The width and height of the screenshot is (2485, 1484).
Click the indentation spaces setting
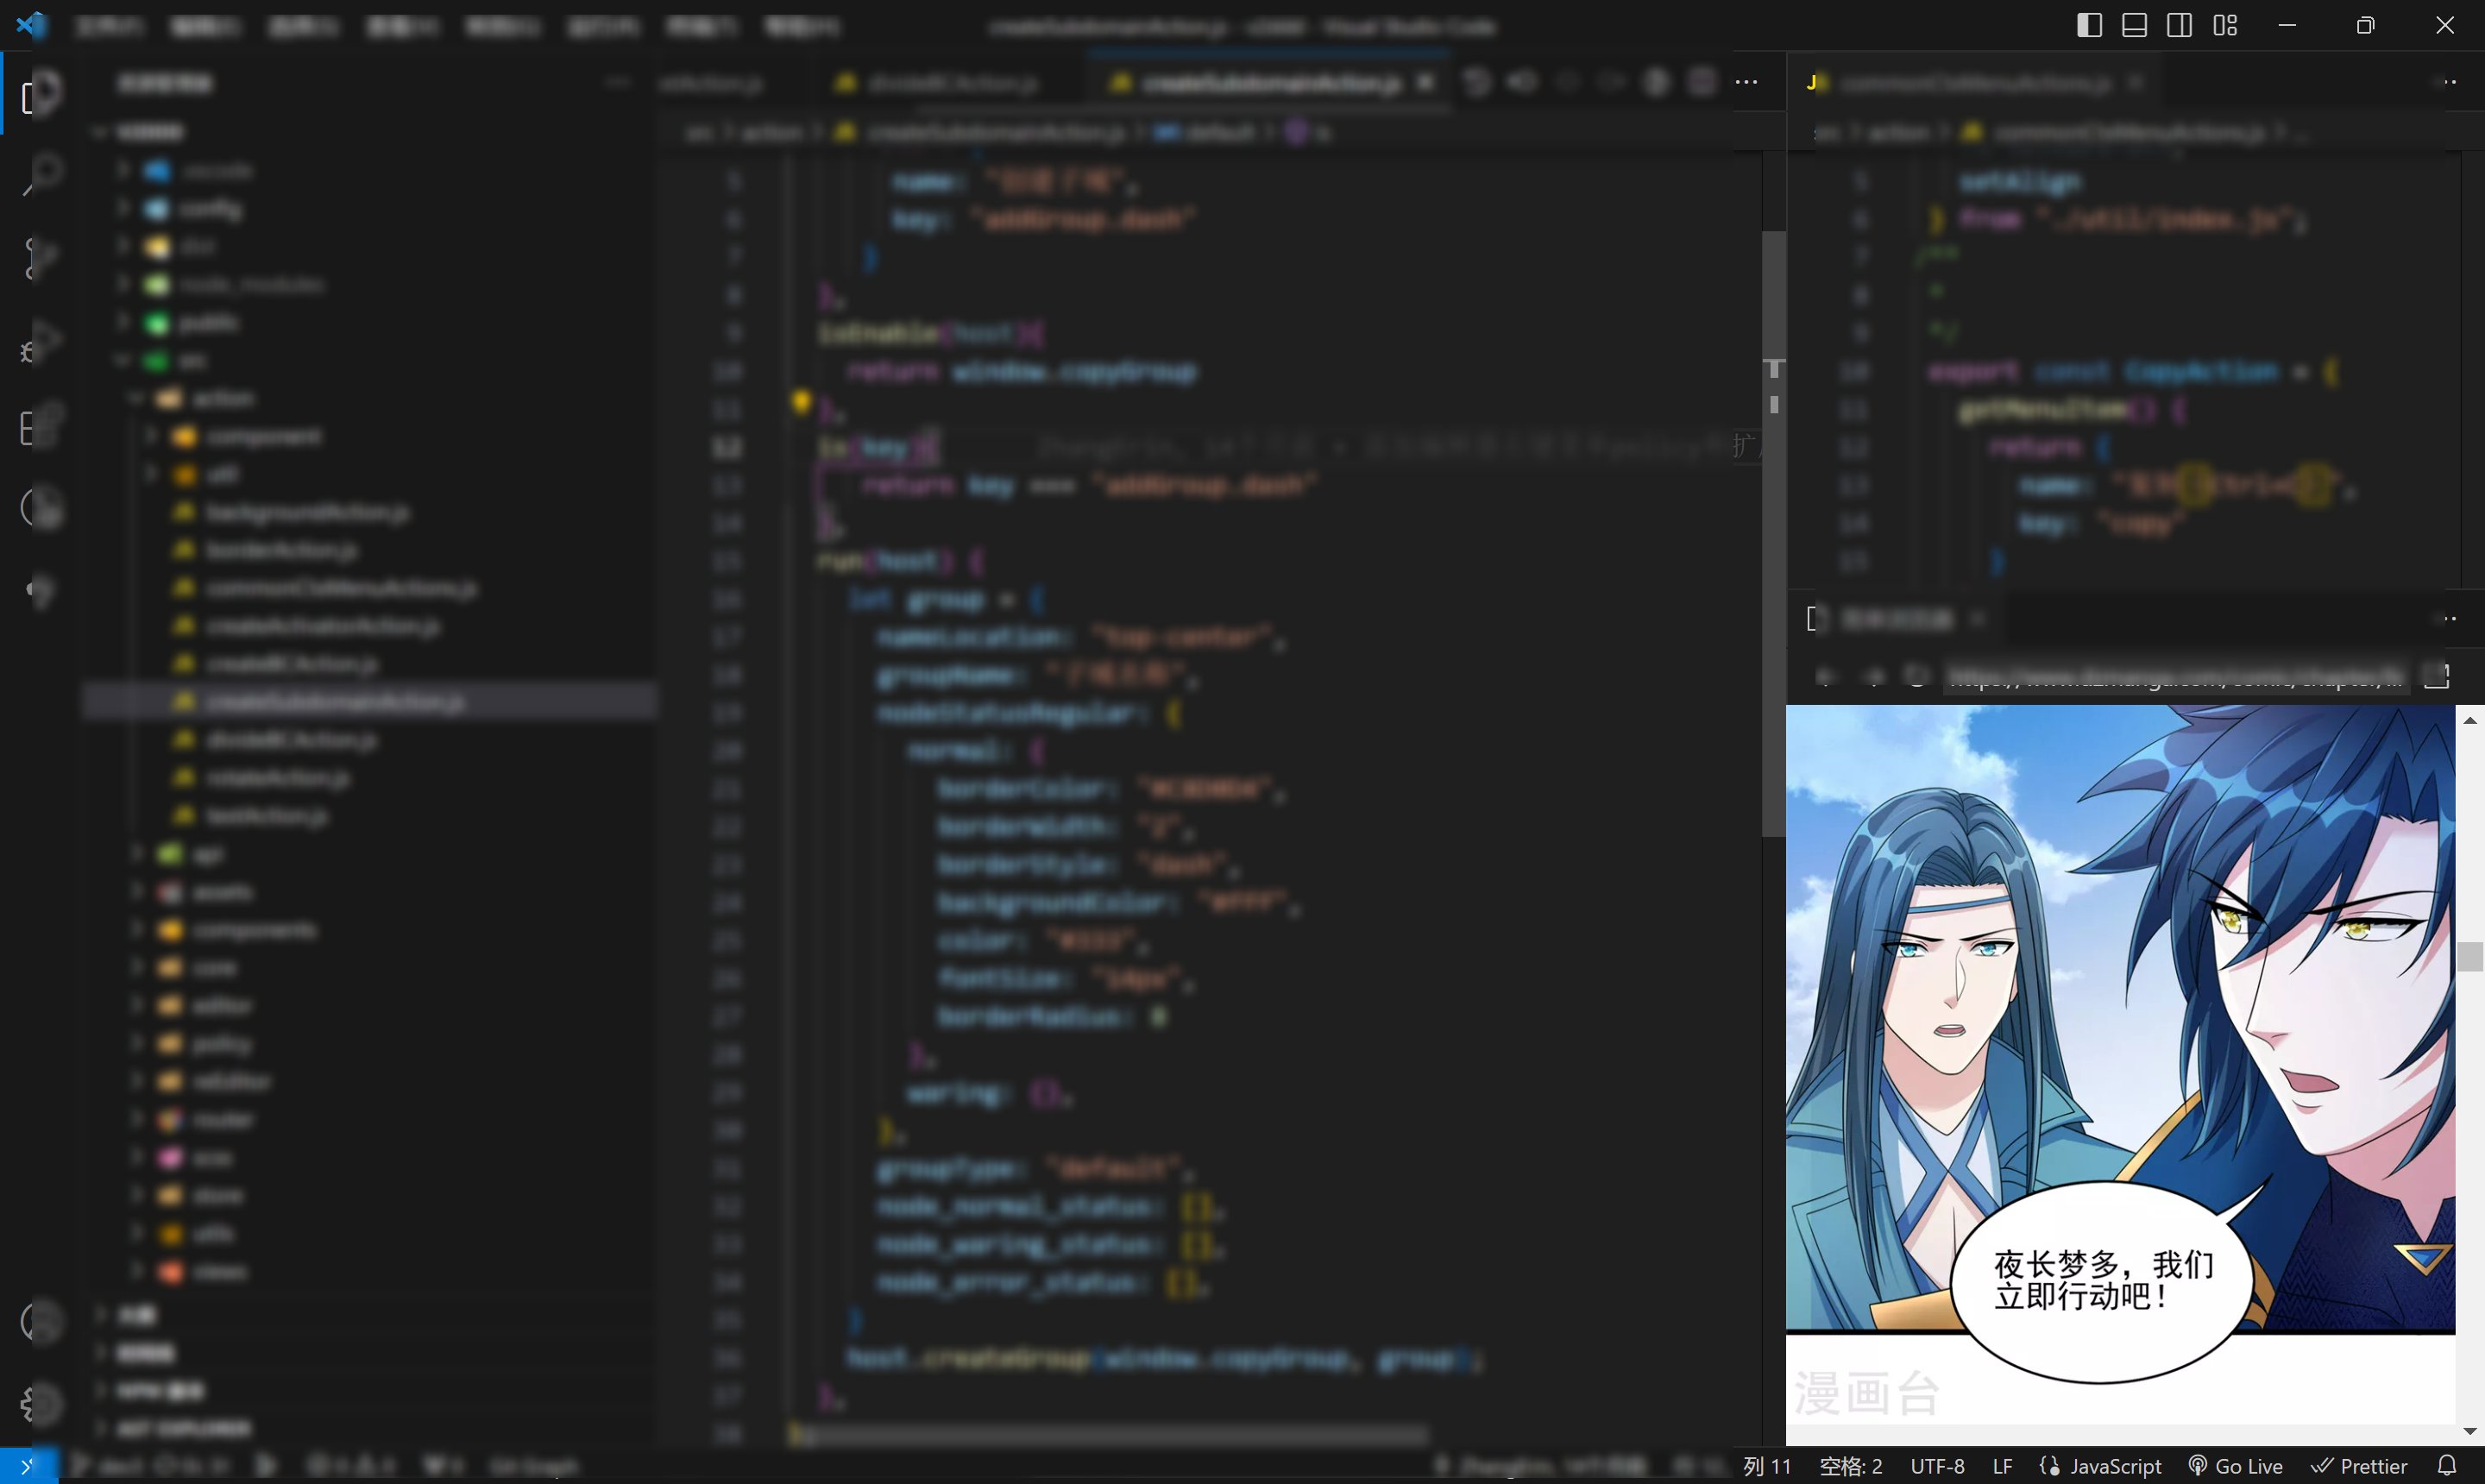click(x=1851, y=1466)
